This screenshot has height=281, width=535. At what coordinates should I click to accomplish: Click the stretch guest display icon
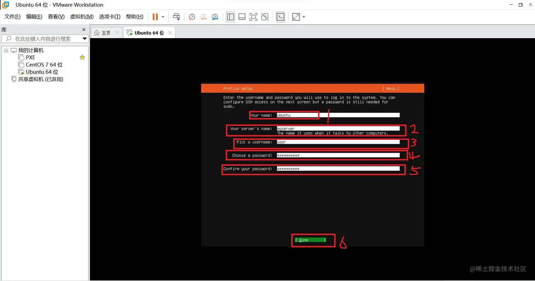pyautogui.click(x=296, y=17)
